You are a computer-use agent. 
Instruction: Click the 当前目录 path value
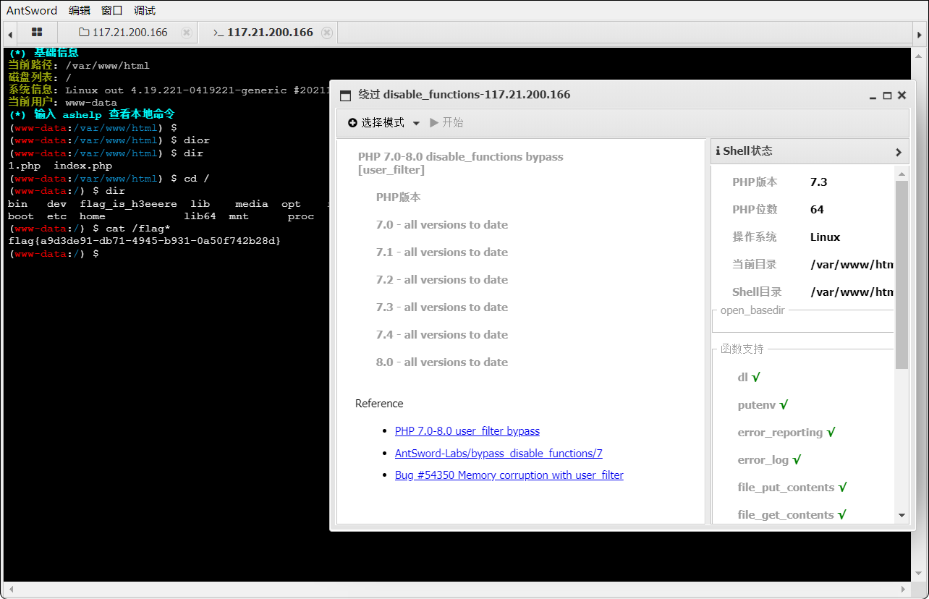852,265
